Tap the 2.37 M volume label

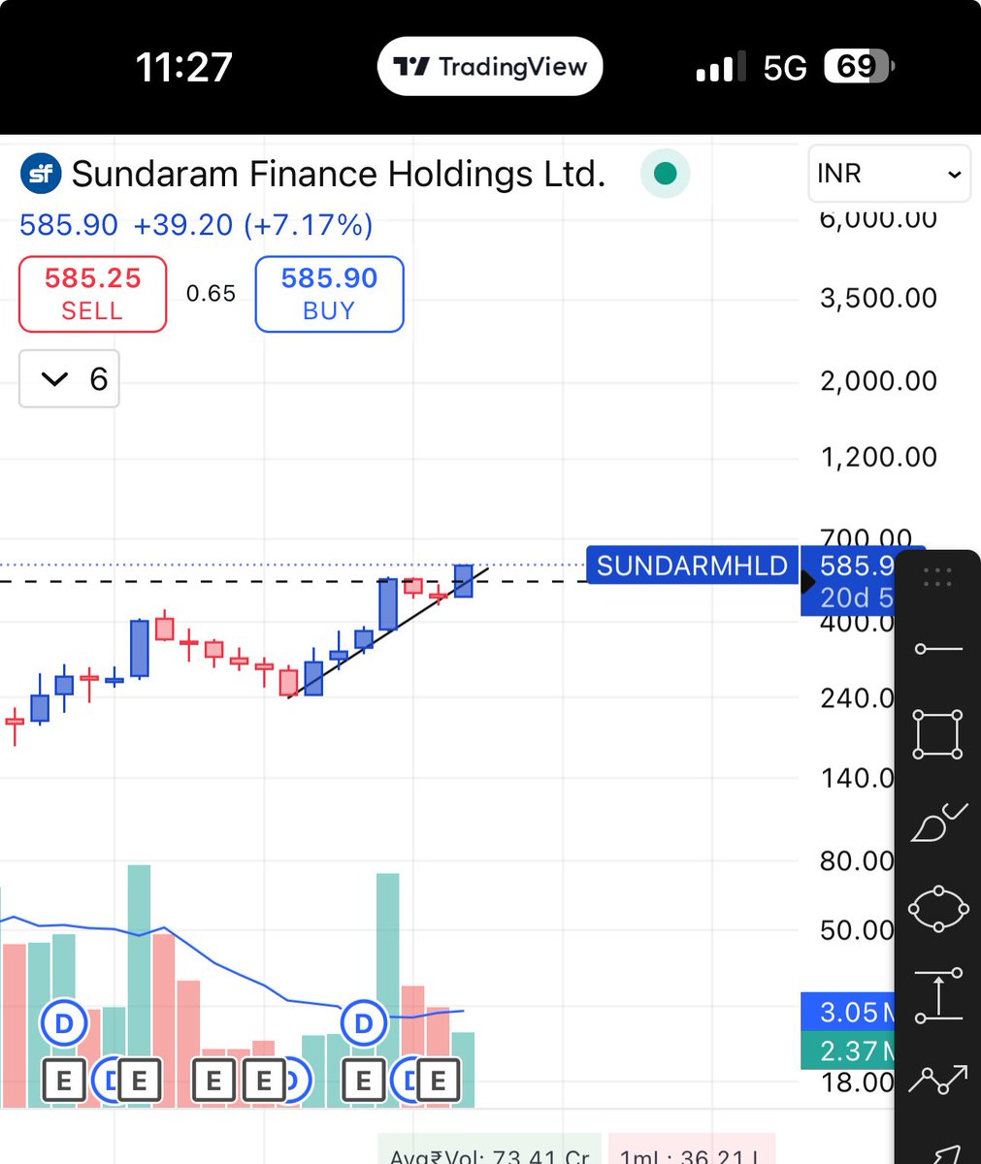847,1051
